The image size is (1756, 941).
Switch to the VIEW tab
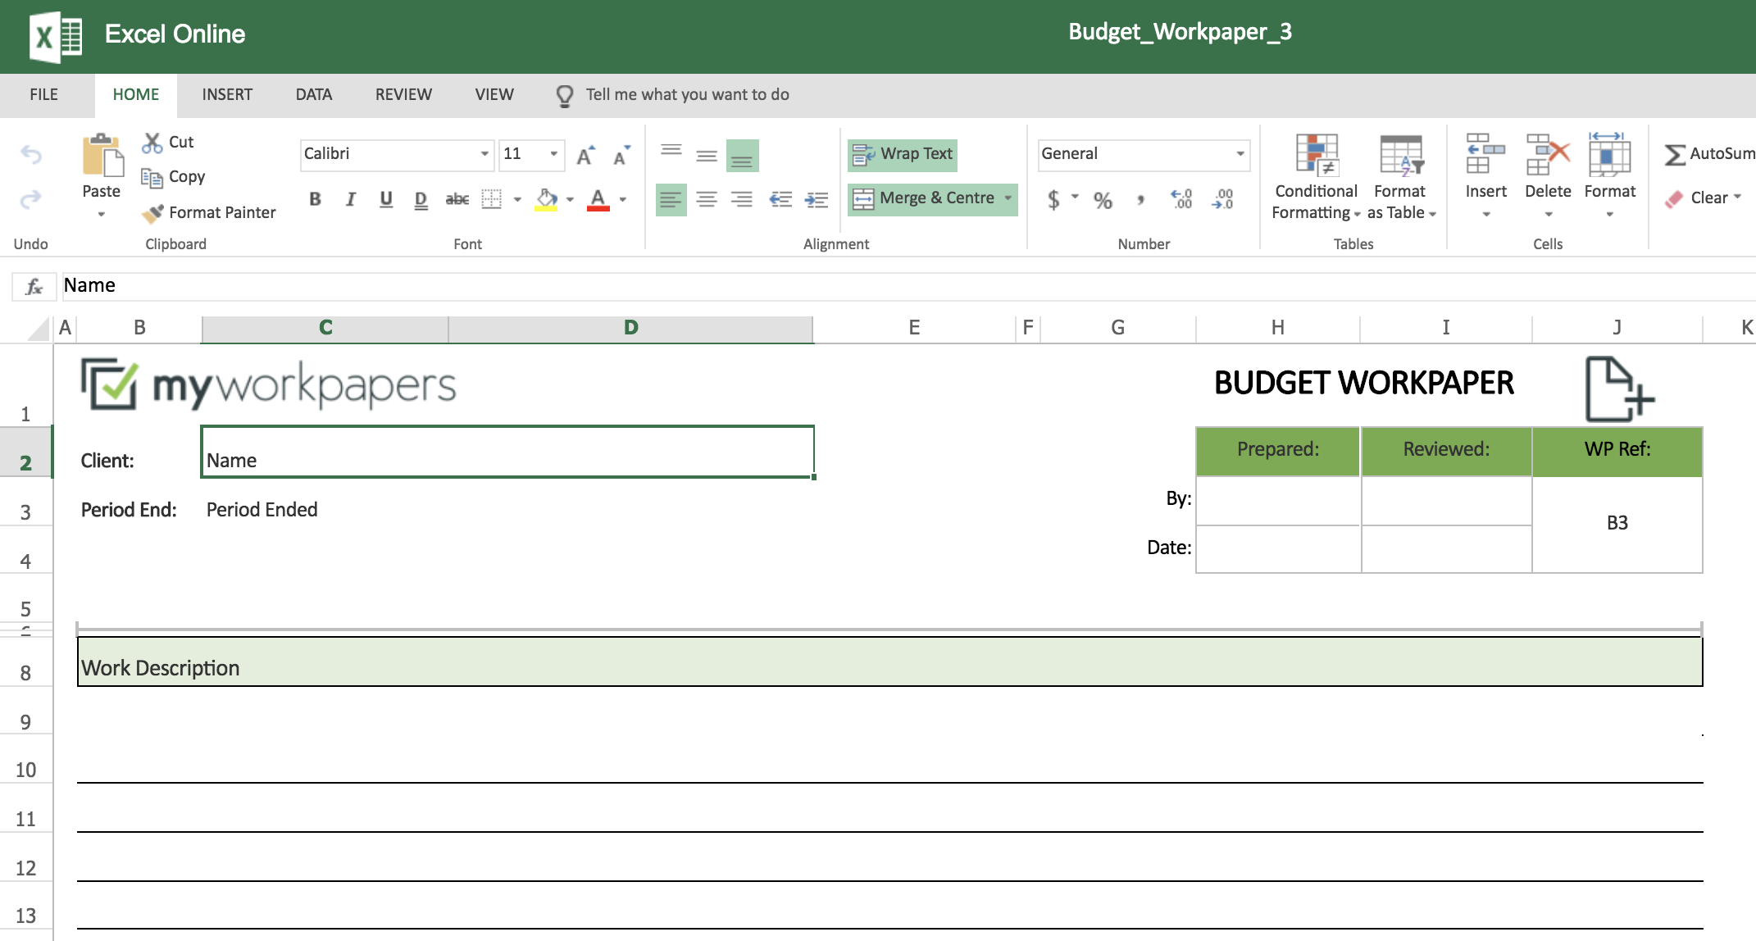(494, 95)
